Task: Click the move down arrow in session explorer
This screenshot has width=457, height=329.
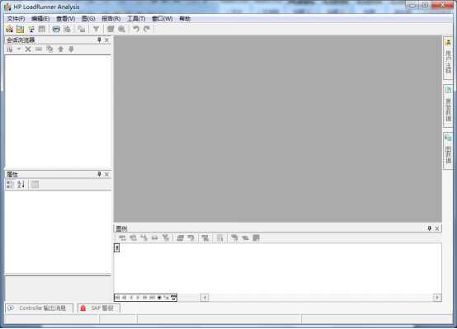Action: point(72,49)
